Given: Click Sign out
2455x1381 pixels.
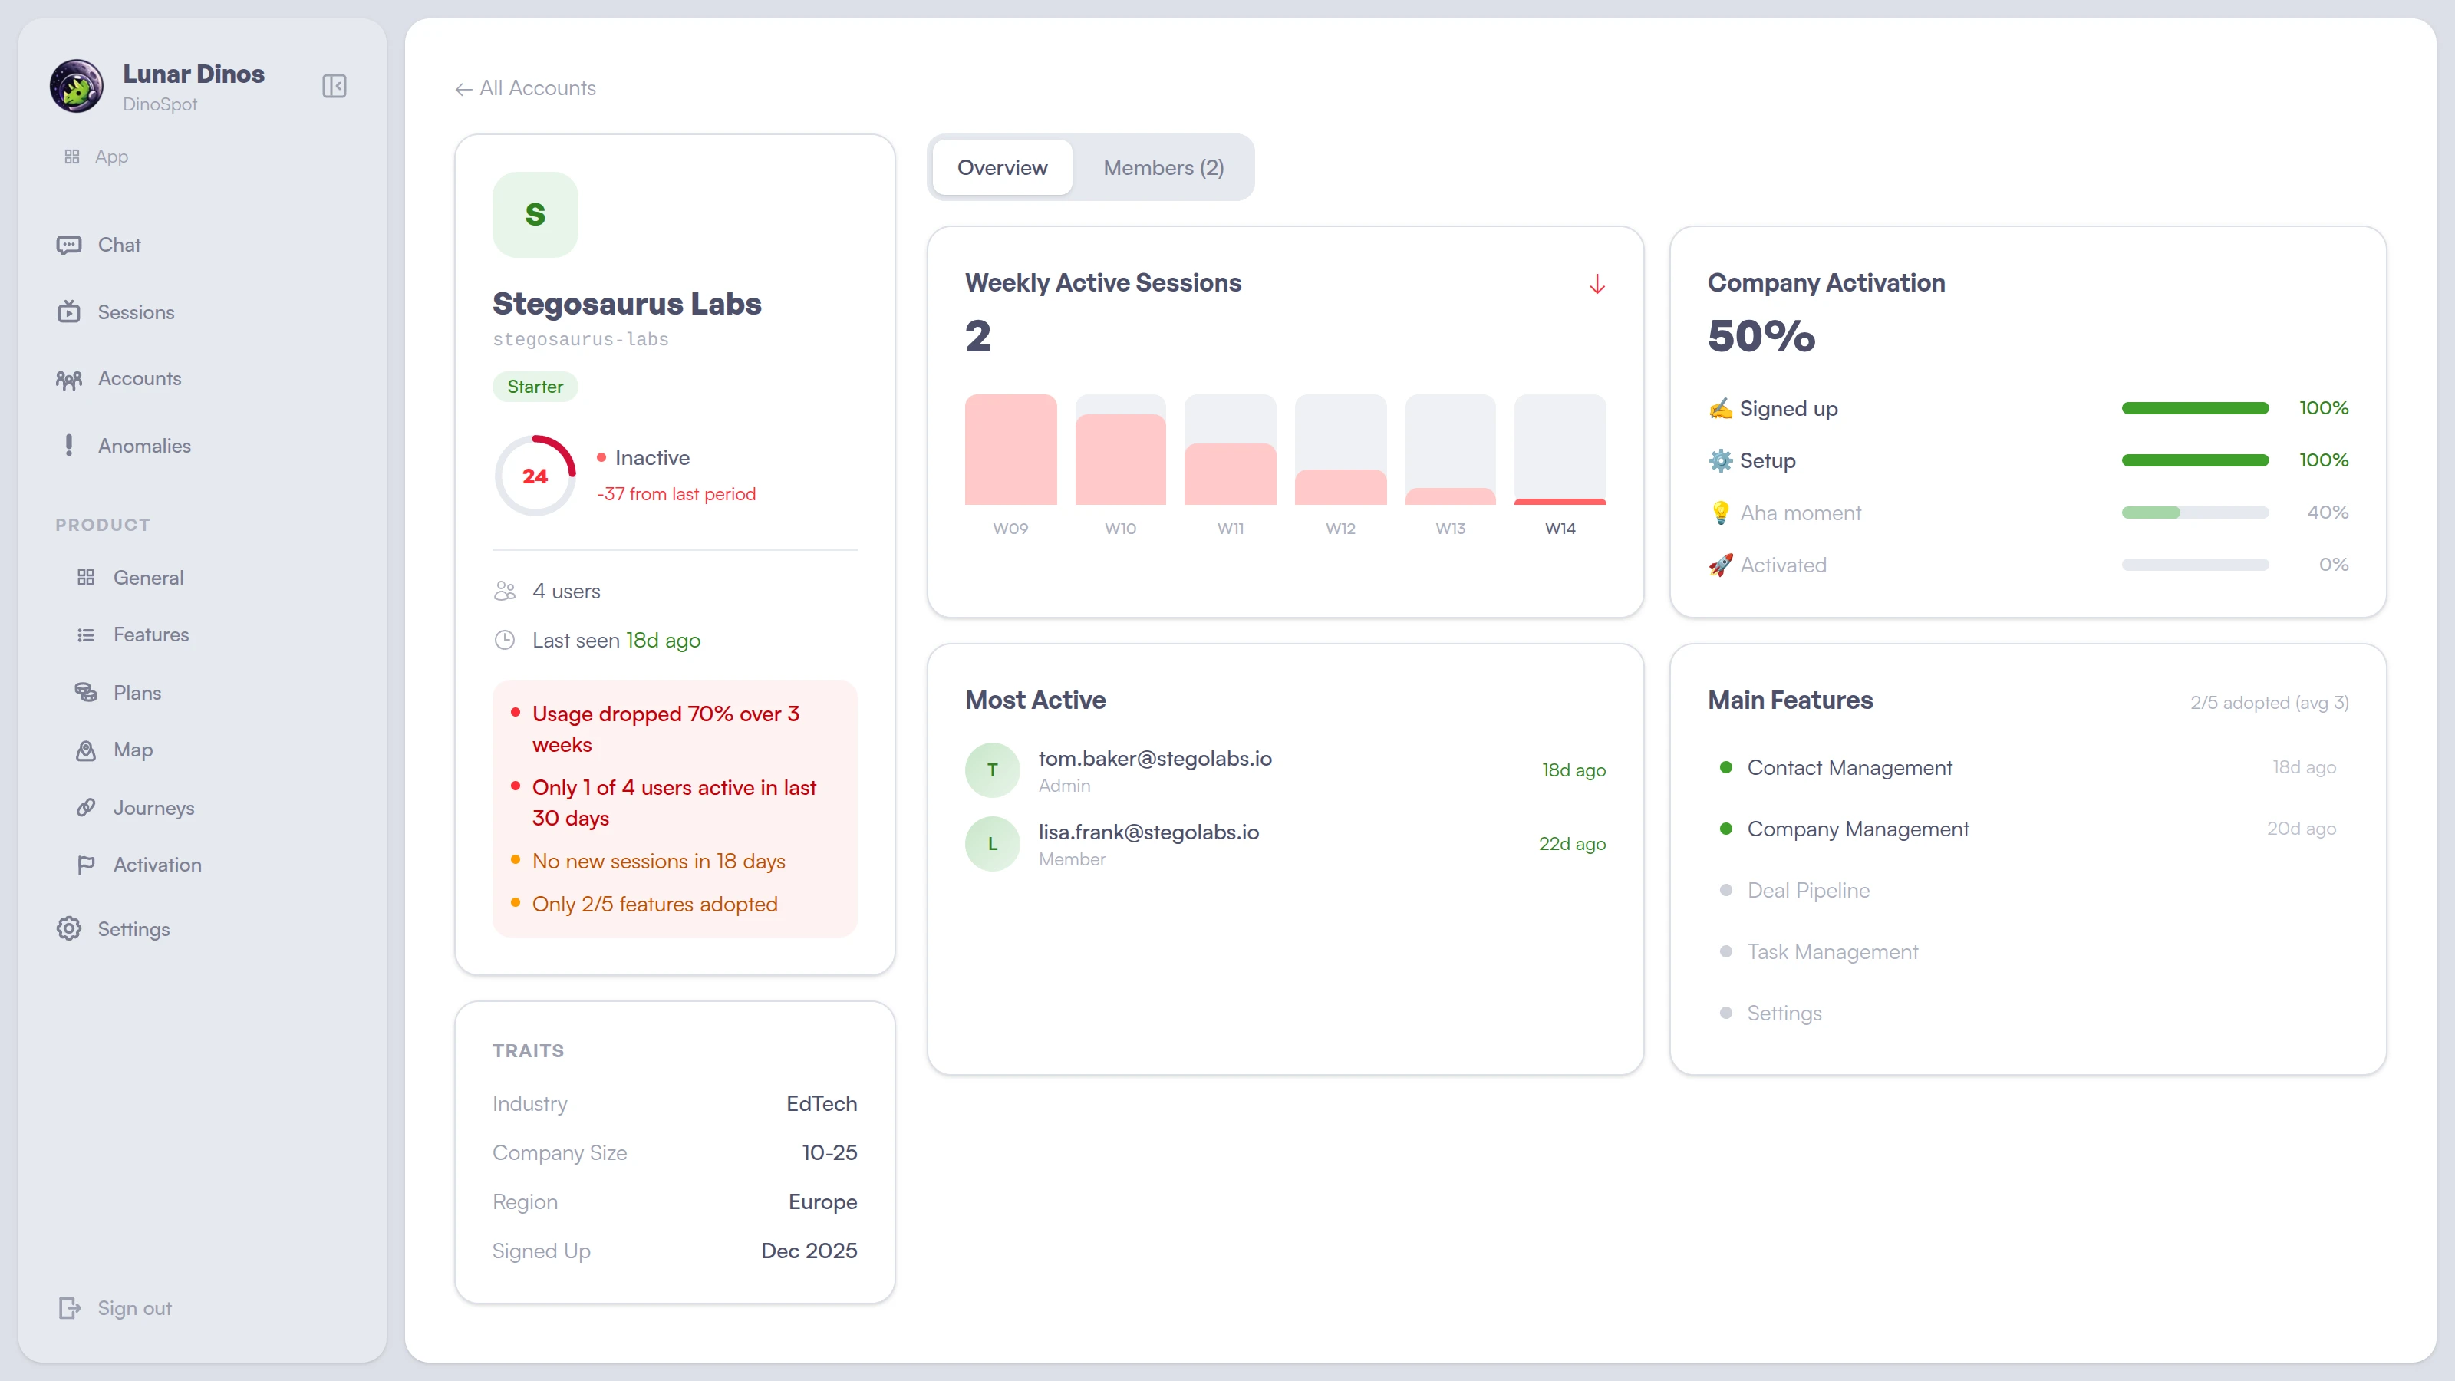Looking at the screenshot, I should click(133, 1307).
